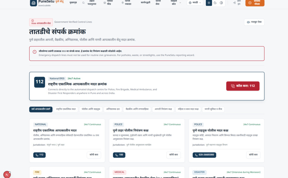Click the alert circle icon in warning banner
The image size is (288, 178).
pos(35,52)
